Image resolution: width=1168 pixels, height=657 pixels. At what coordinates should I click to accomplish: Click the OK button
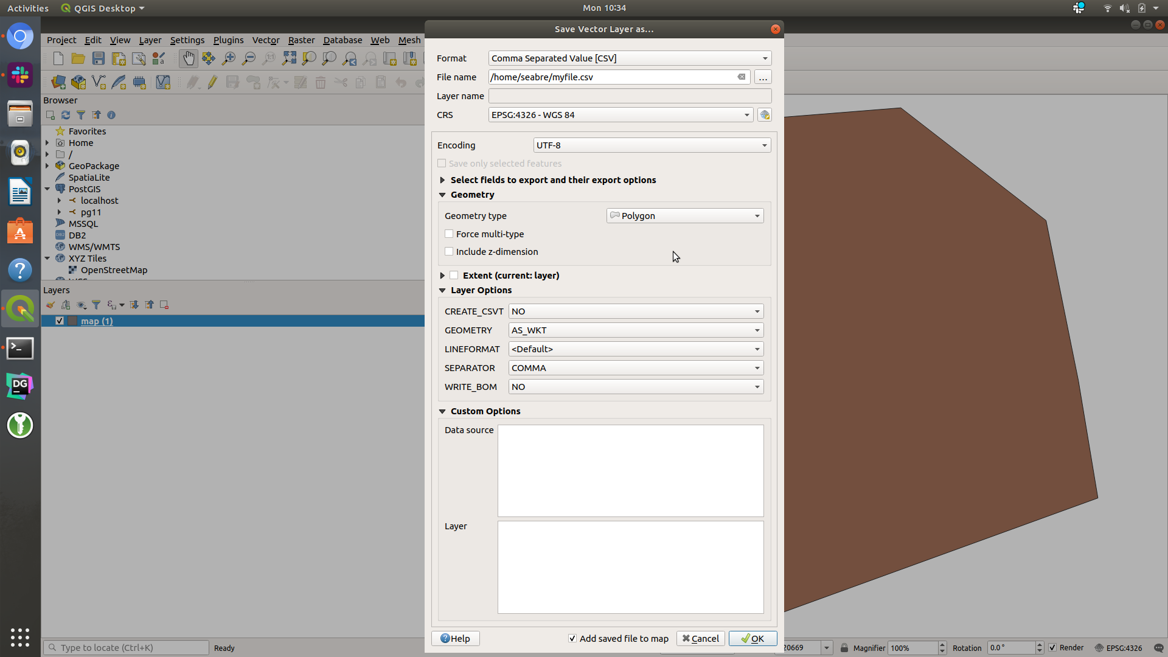point(753,638)
